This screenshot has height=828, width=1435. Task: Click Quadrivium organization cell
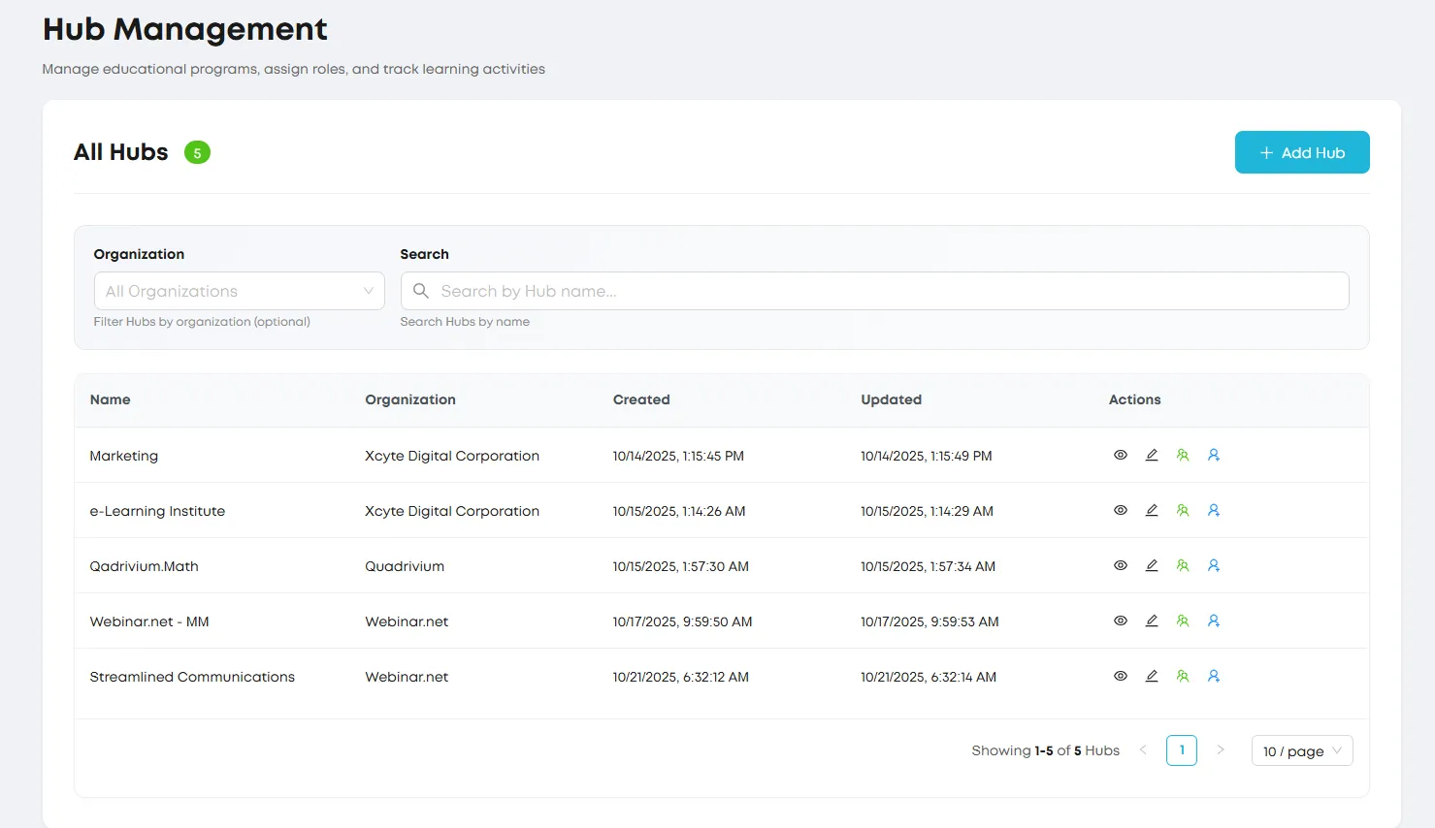click(405, 566)
